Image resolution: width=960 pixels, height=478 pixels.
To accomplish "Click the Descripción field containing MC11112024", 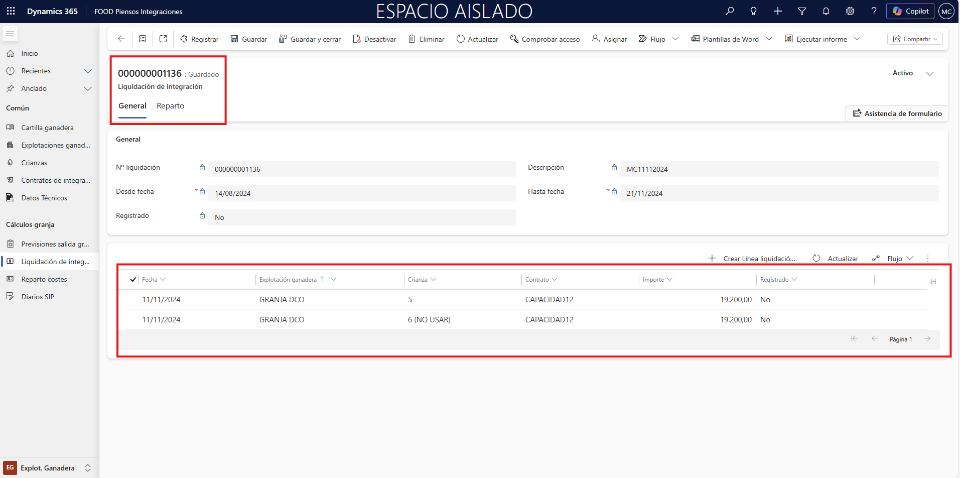I will (779, 169).
